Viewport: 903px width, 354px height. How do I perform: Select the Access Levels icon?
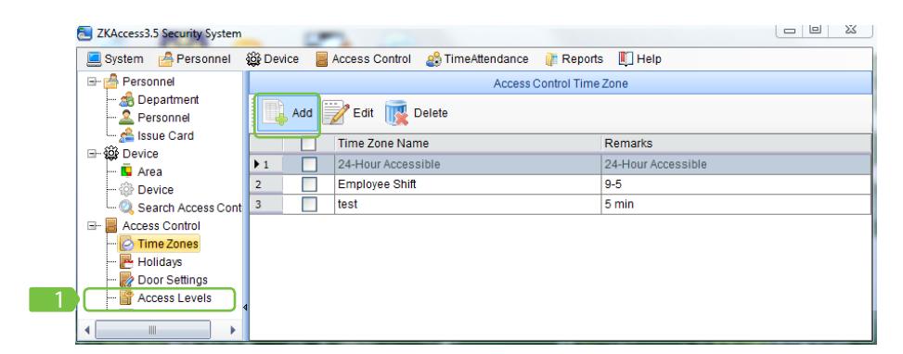127,297
